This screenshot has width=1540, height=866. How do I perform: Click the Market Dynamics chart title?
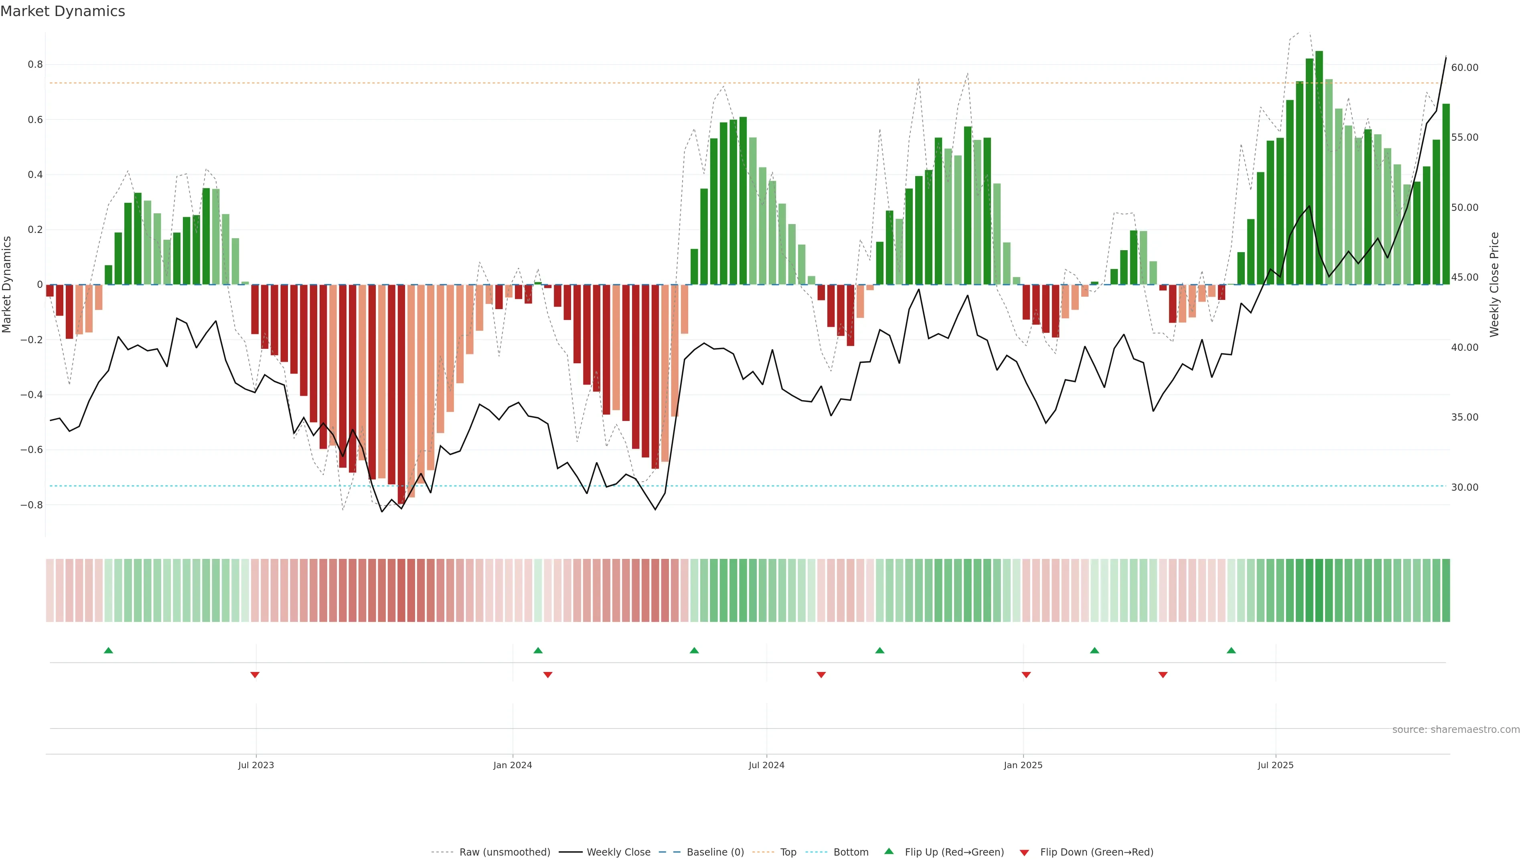63,11
